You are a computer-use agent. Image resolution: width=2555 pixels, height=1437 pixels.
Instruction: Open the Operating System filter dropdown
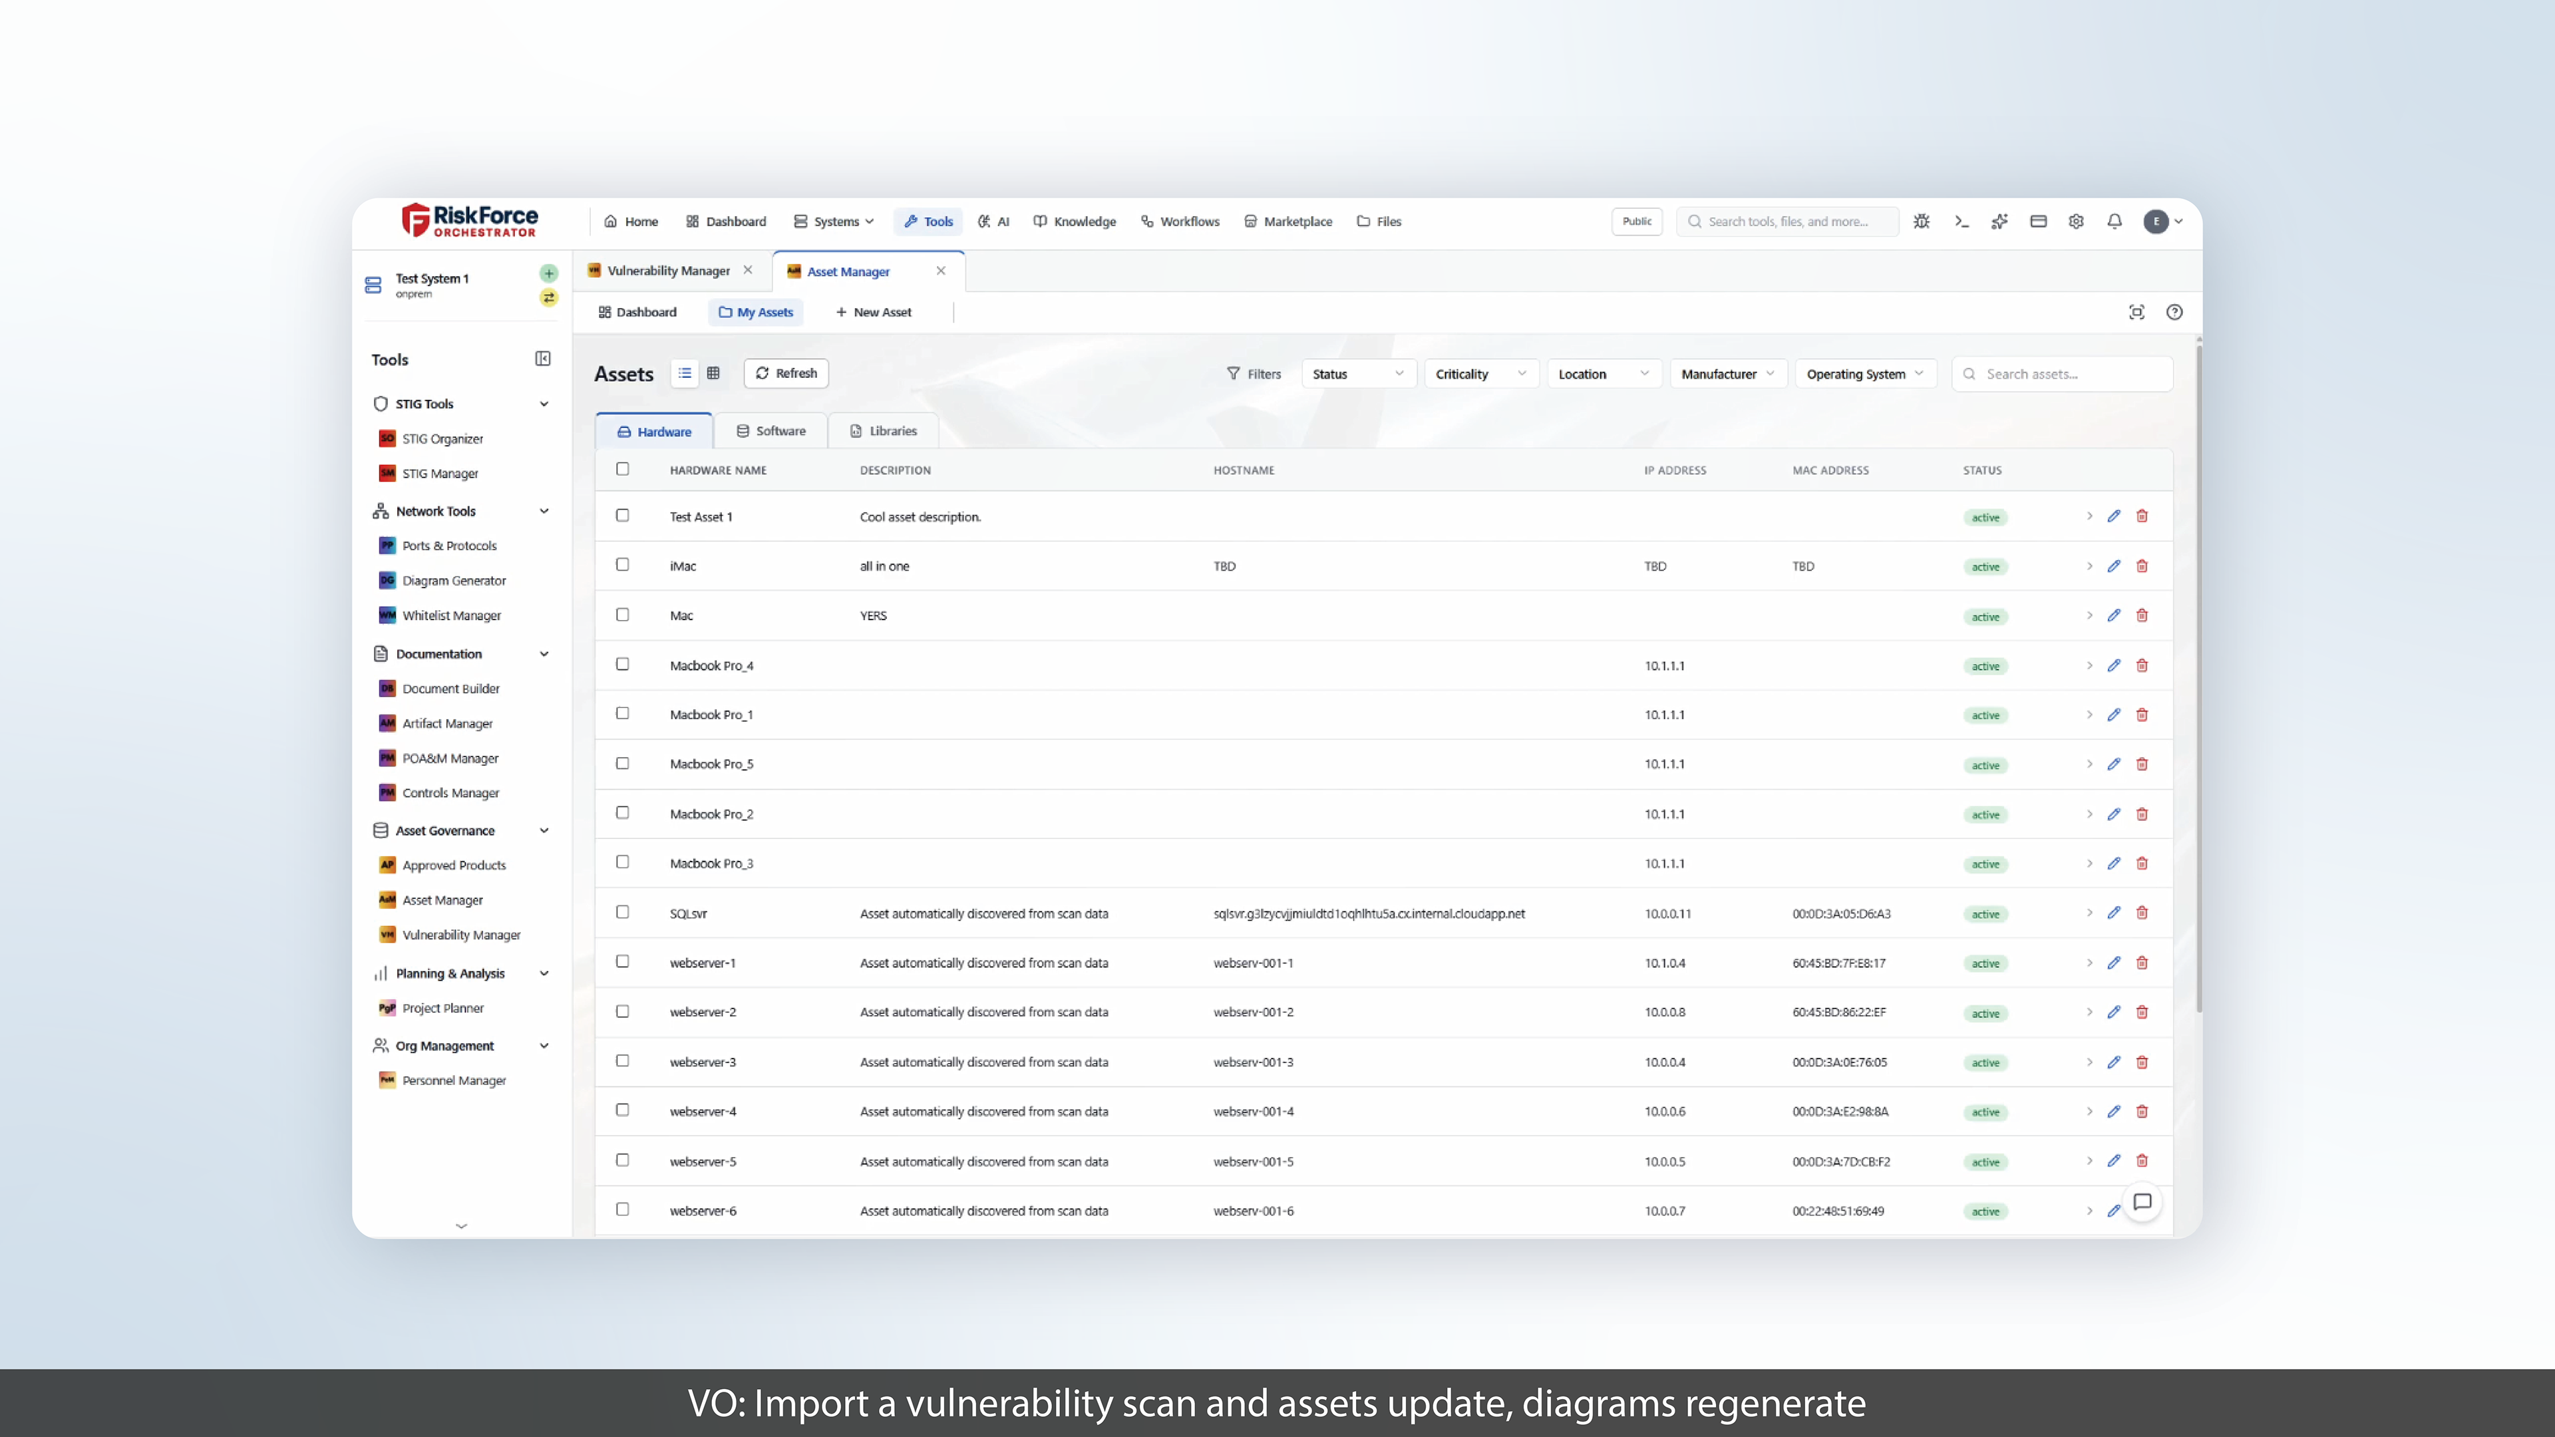click(x=1864, y=374)
